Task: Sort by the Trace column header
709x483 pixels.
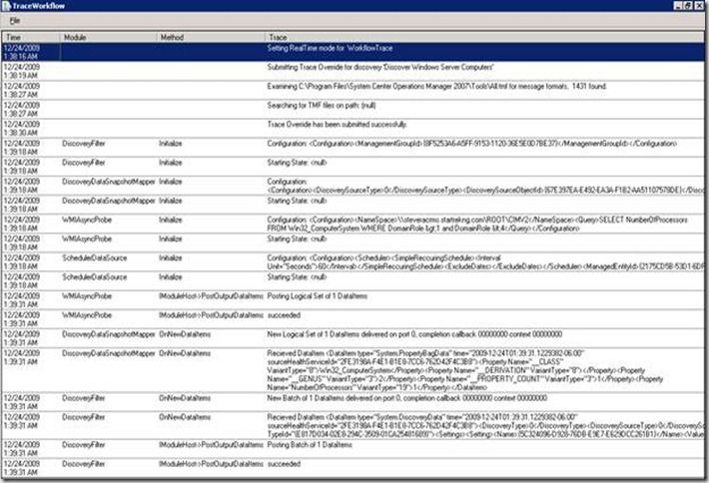Action: point(484,37)
